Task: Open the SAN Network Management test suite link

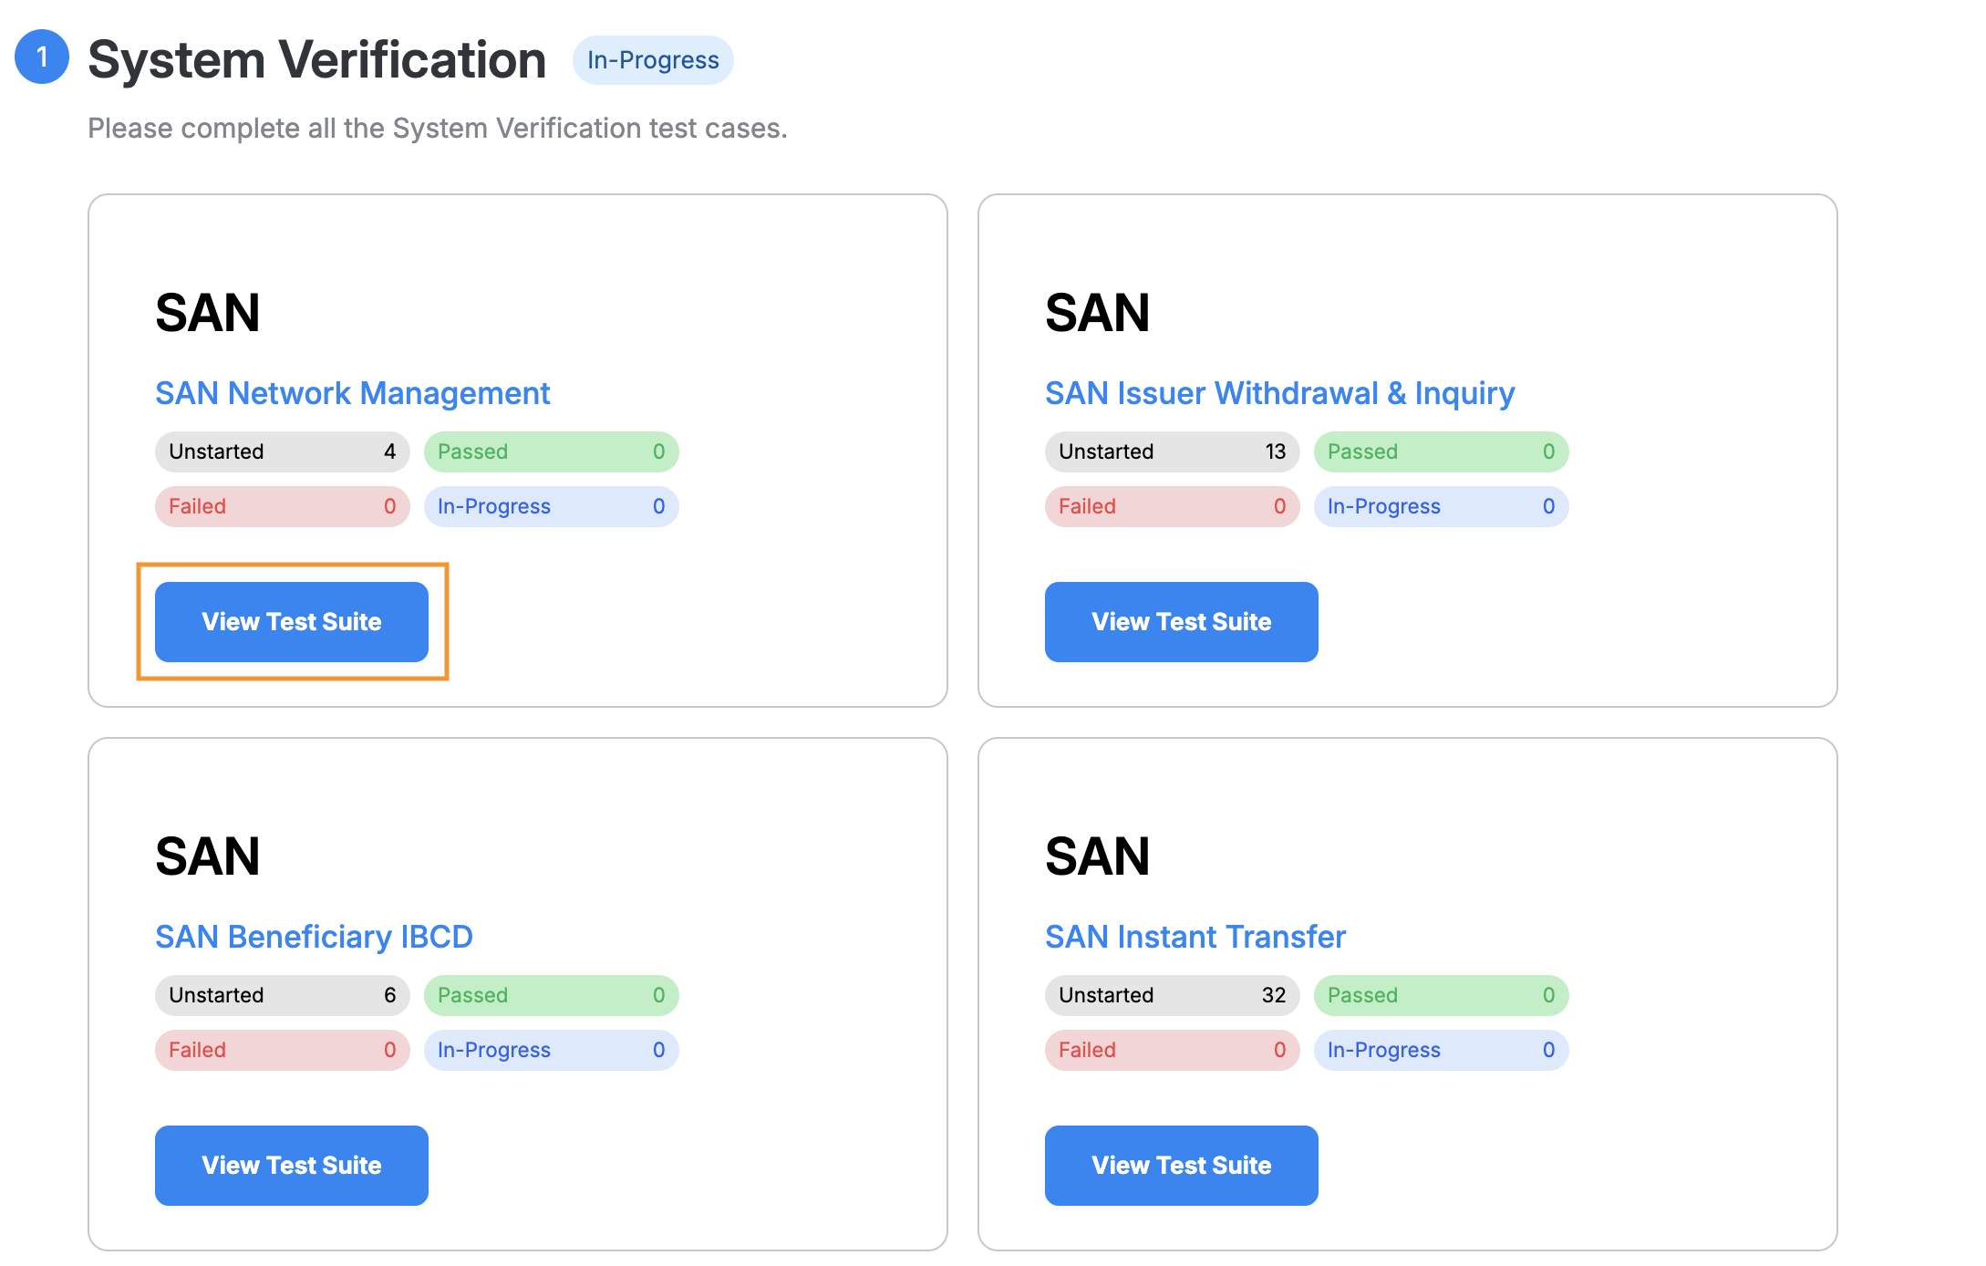Action: [x=353, y=393]
